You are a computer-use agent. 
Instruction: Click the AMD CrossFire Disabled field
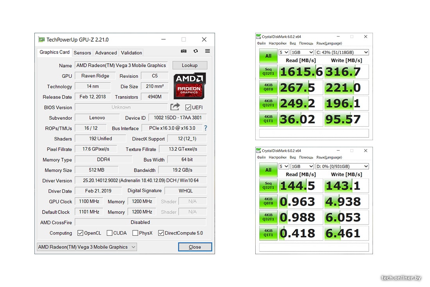(140, 222)
